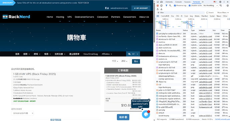Switch to the Console tab
The width and height of the screenshot is (230, 121).
click(178, 2)
